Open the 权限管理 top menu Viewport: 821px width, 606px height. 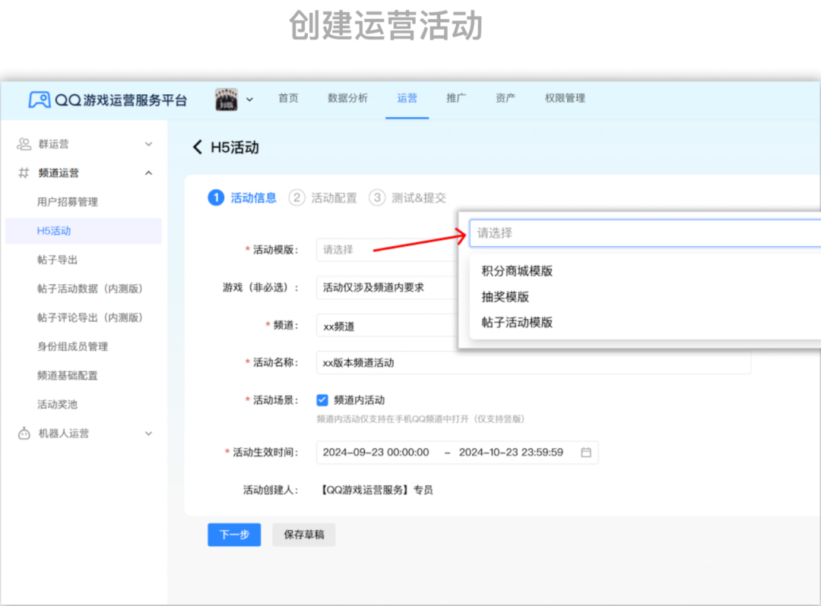[565, 98]
